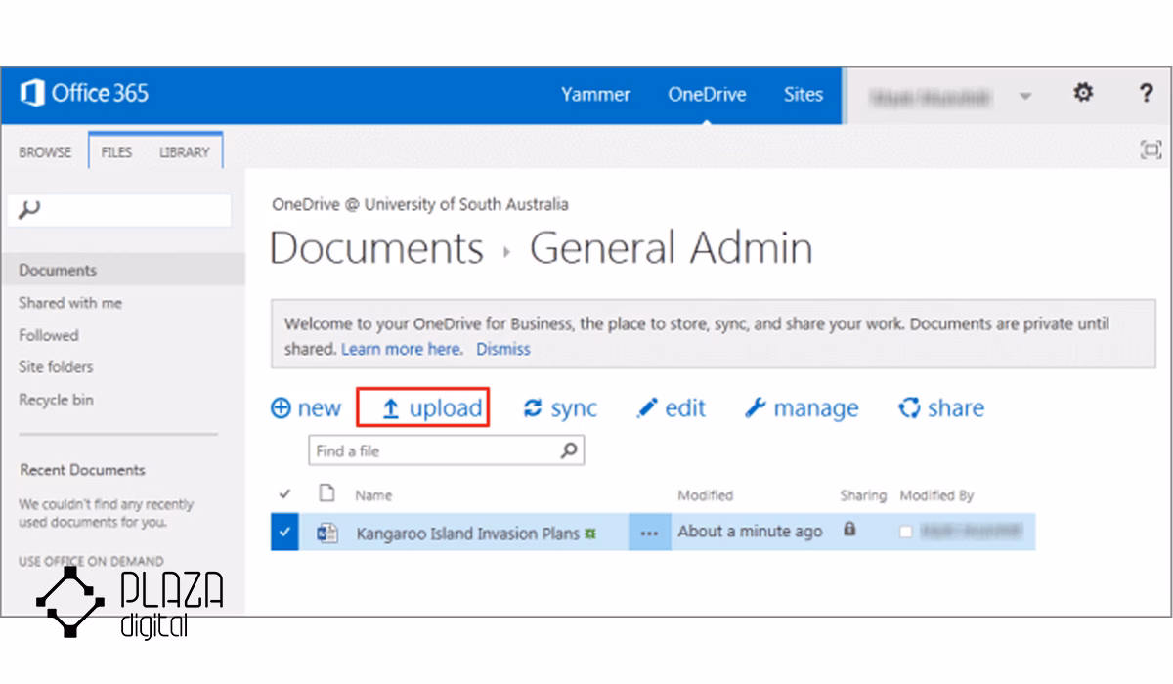Switch to the FILES ribbon tab
1173x684 pixels.
pyautogui.click(x=116, y=152)
